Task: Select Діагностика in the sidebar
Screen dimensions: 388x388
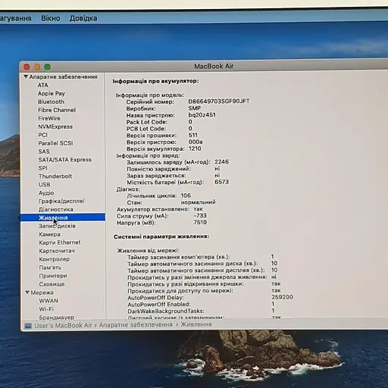Action: coord(56,209)
